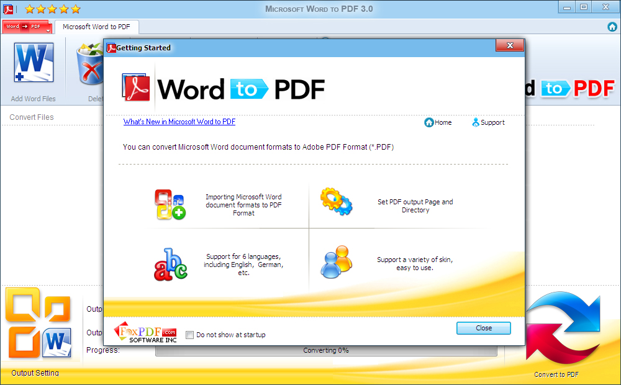Click the Home icon in Getting Started
The image size is (621, 385).
pyautogui.click(x=428, y=122)
